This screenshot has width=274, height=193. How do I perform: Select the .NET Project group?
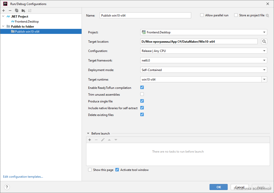pyautogui.click(x=20, y=16)
